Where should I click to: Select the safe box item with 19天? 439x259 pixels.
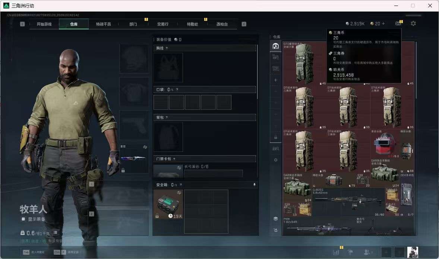[x=168, y=204]
